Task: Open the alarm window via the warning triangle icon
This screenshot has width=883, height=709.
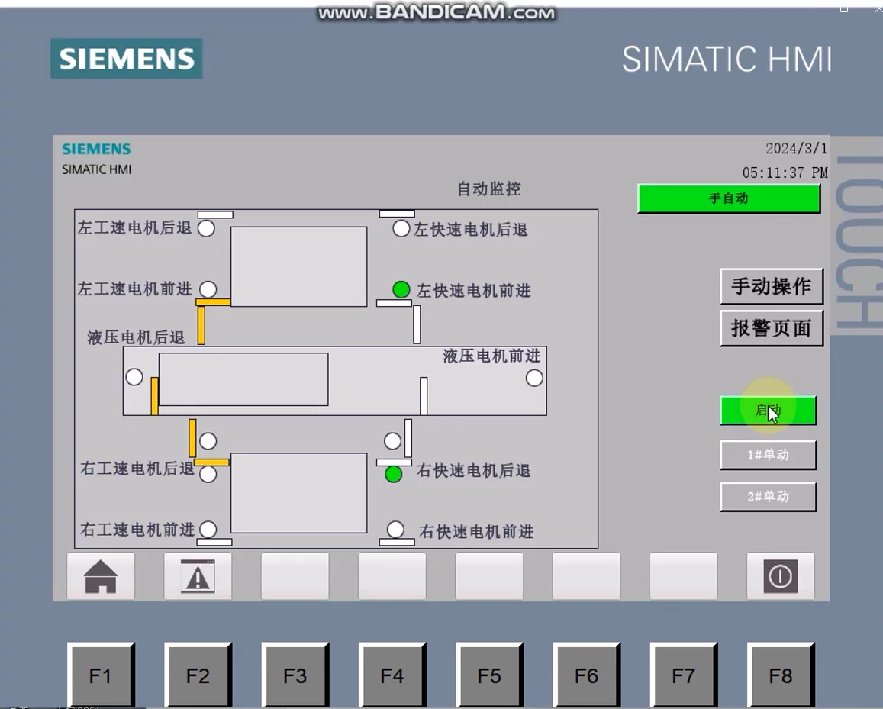Action: pos(198,575)
